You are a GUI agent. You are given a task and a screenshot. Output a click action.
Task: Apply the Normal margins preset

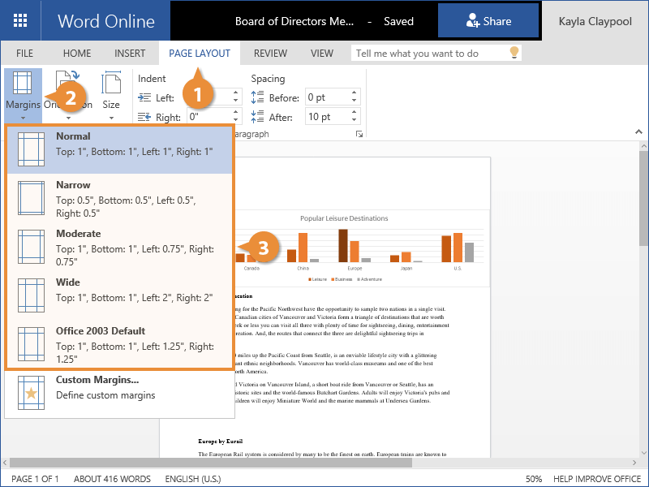(x=120, y=144)
